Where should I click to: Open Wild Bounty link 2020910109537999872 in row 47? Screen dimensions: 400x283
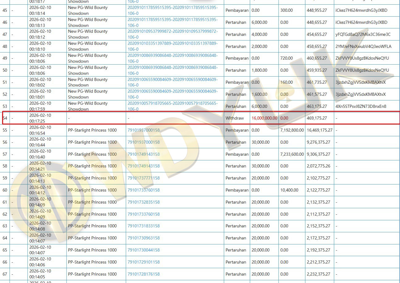(x=172, y=32)
